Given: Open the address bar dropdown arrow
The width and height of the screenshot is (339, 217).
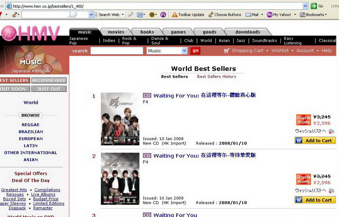Looking at the screenshot, I should [x=305, y=6].
